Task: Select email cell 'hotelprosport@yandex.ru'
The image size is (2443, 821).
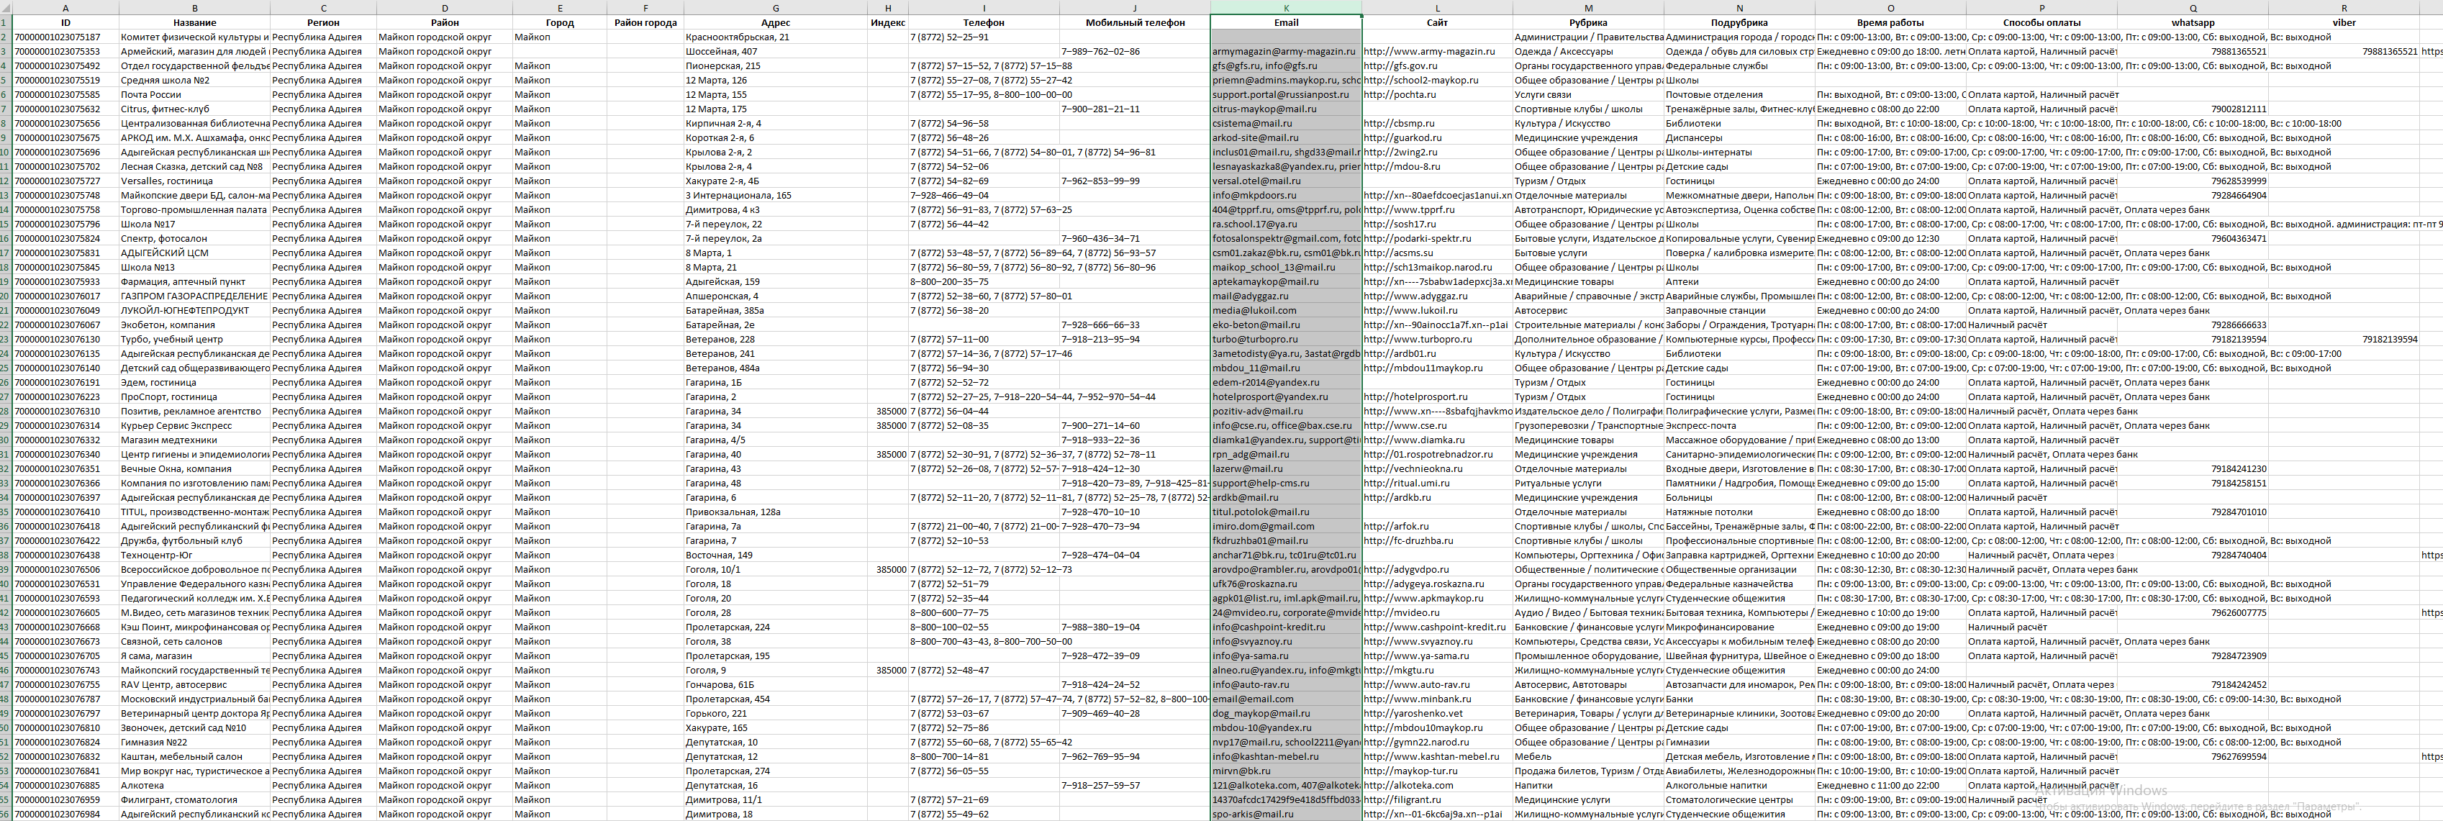Action: pyautogui.click(x=1286, y=397)
